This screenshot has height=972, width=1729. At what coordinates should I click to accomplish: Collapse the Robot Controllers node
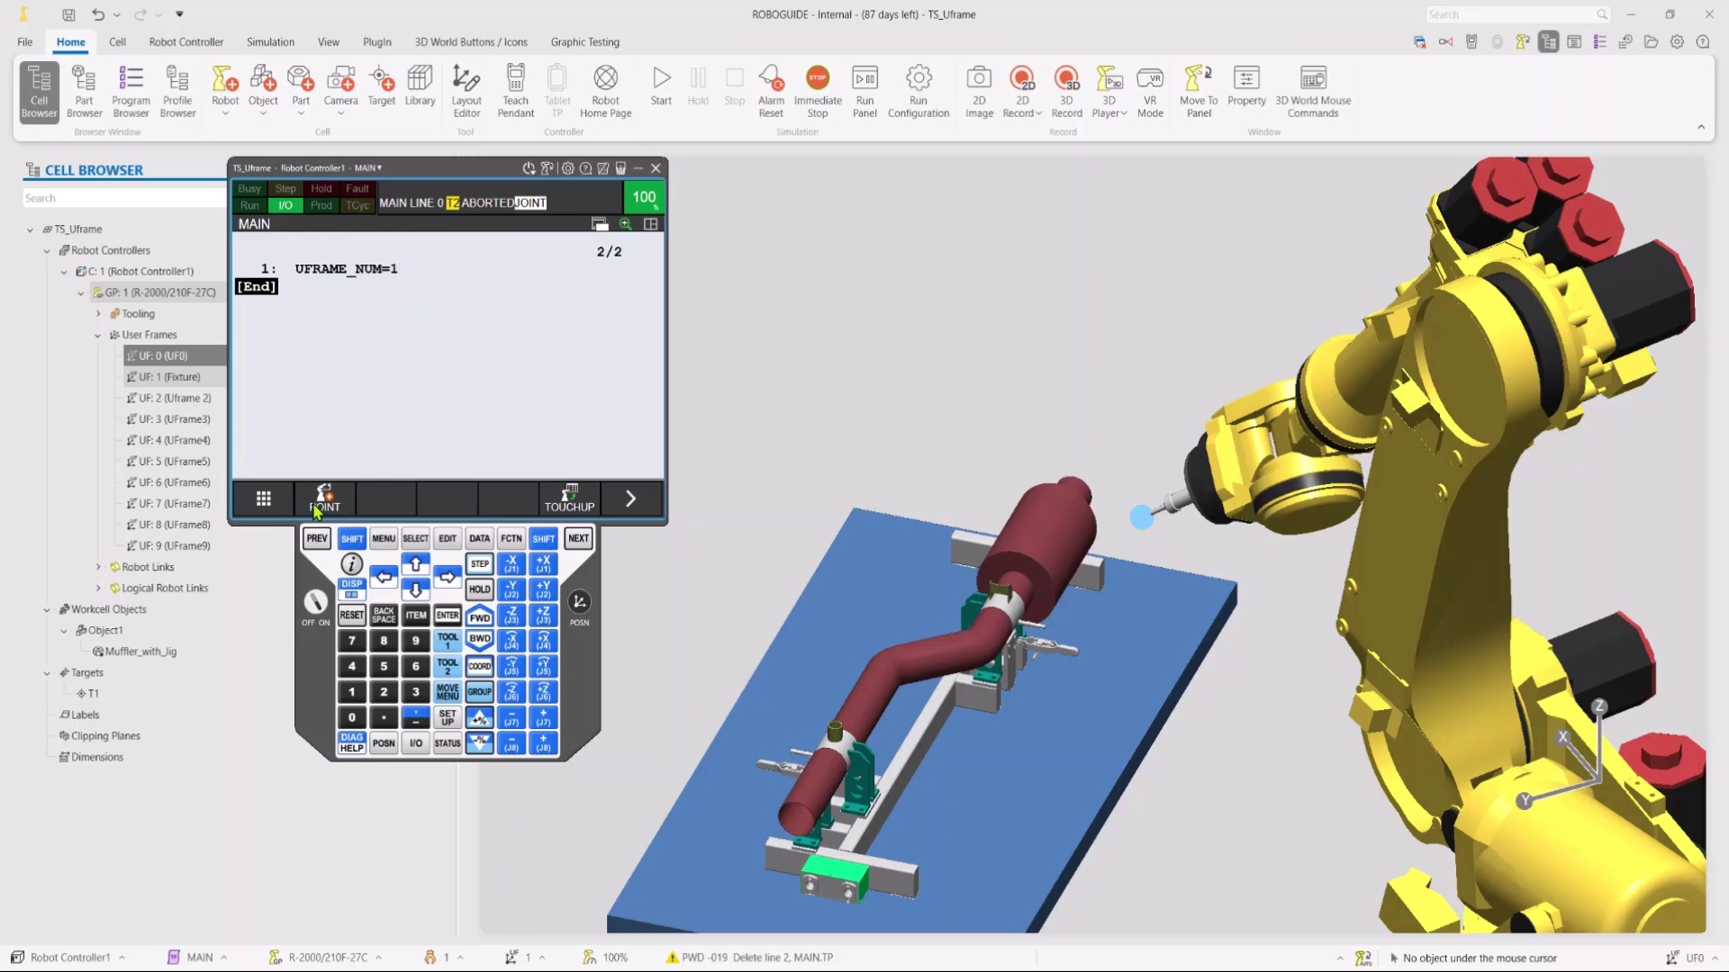(47, 251)
